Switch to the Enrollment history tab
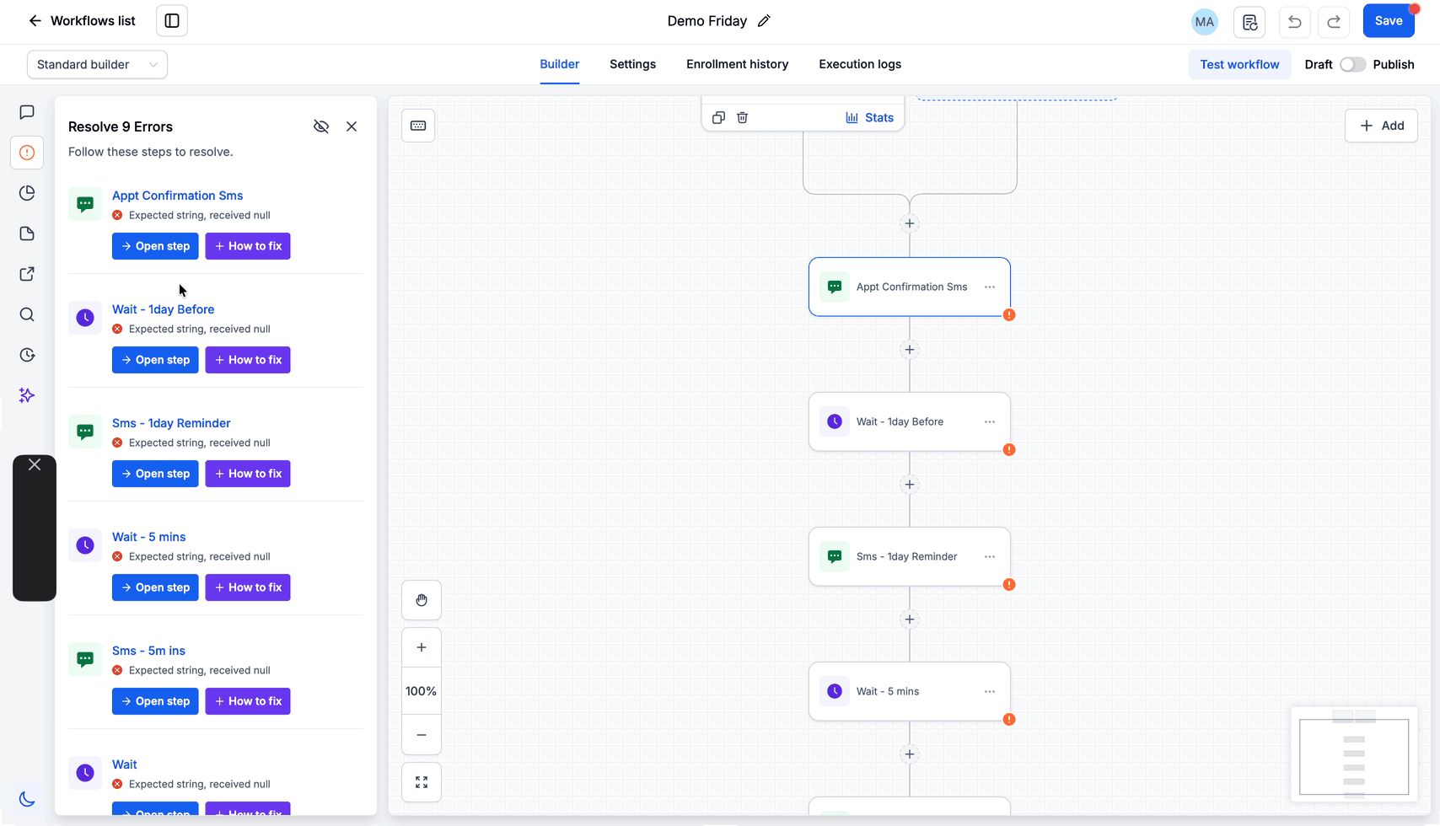The height and width of the screenshot is (826, 1440). tap(737, 64)
